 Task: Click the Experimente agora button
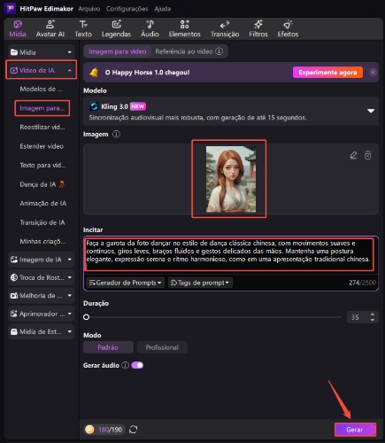[x=327, y=73]
